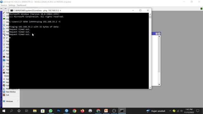Open the Log icon in WinBox sidebar
The image size is (203, 114).
[x=4, y=63]
